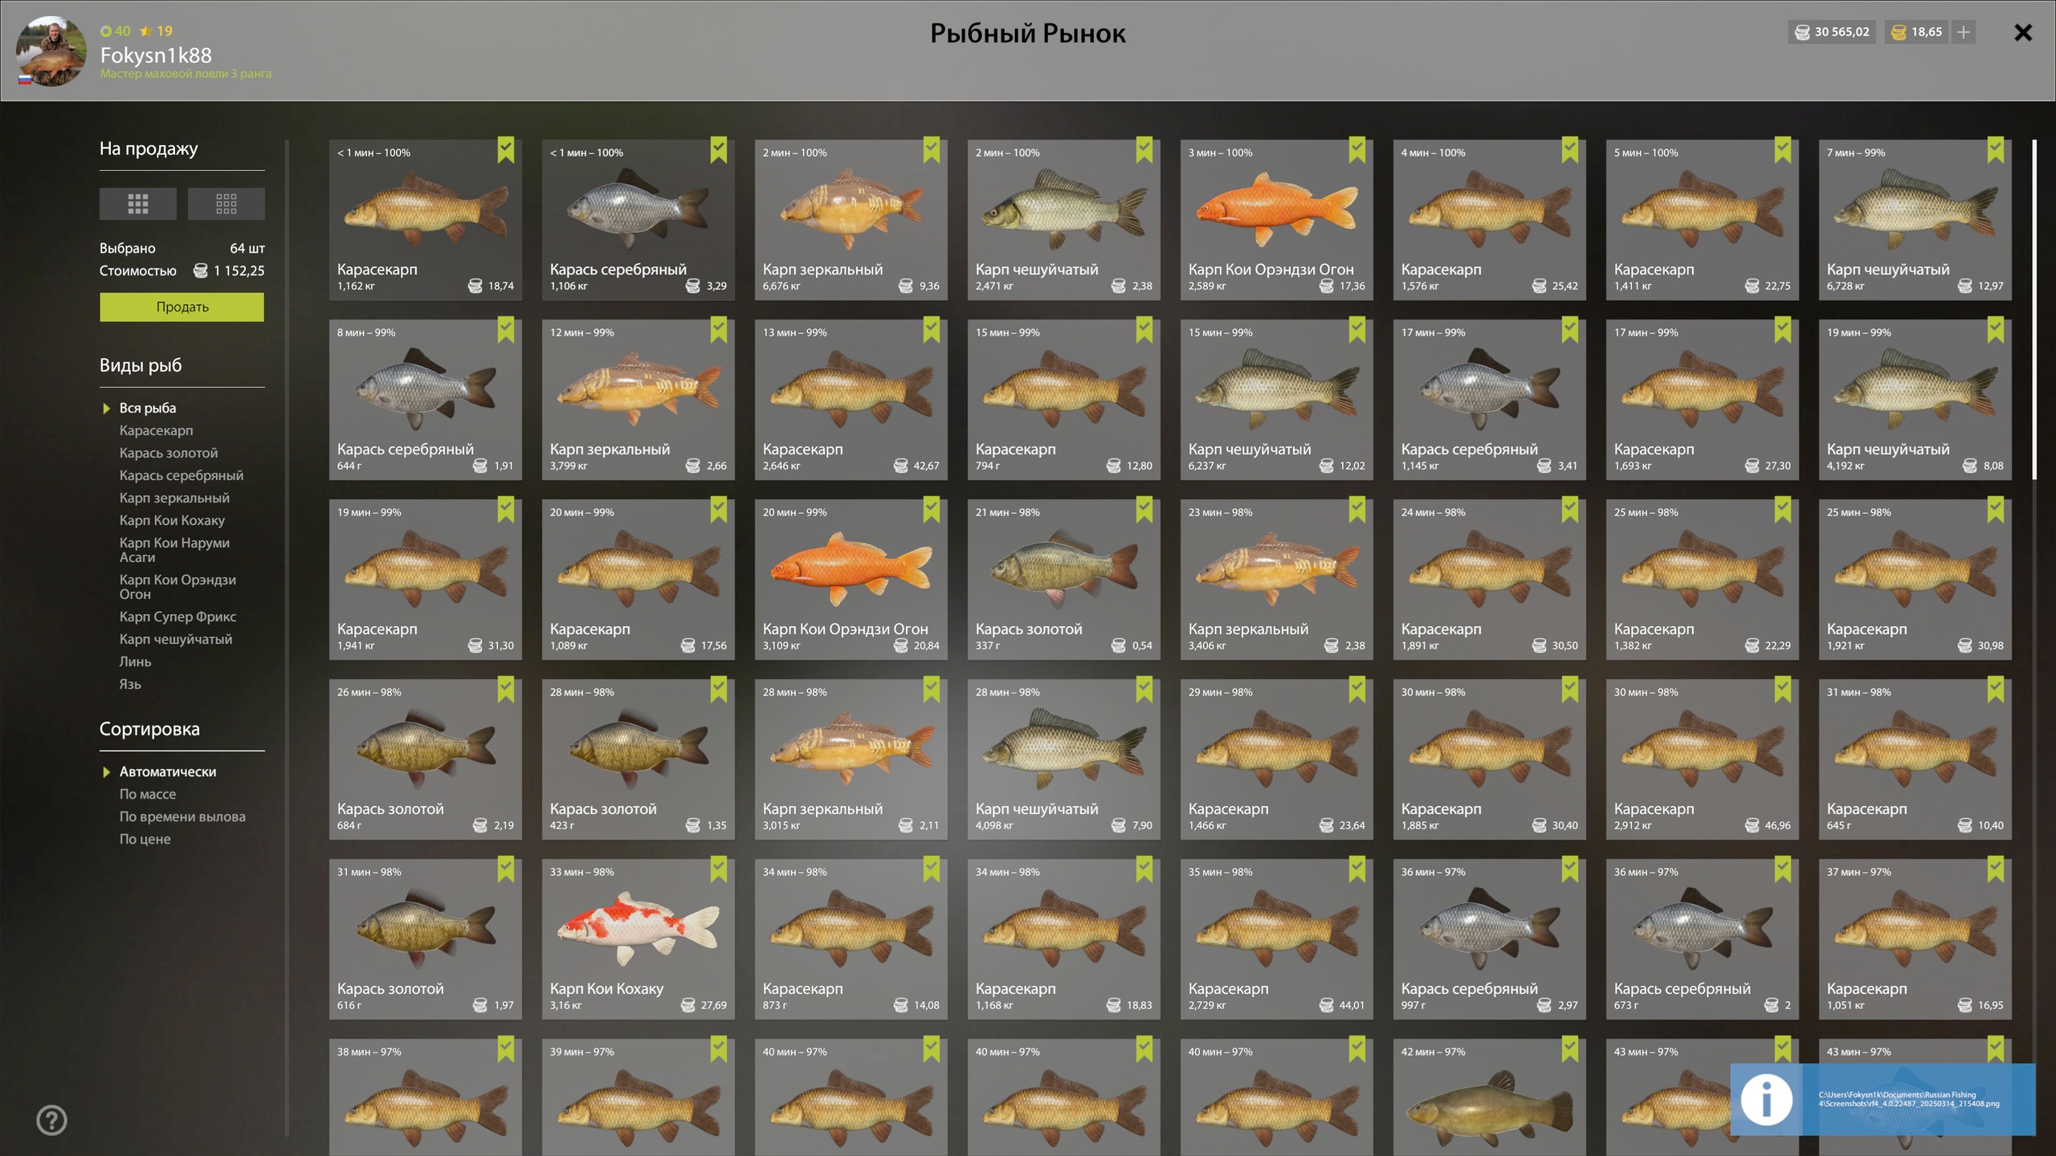Click the Продать button
The width and height of the screenshot is (2056, 1156).
[182, 307]
